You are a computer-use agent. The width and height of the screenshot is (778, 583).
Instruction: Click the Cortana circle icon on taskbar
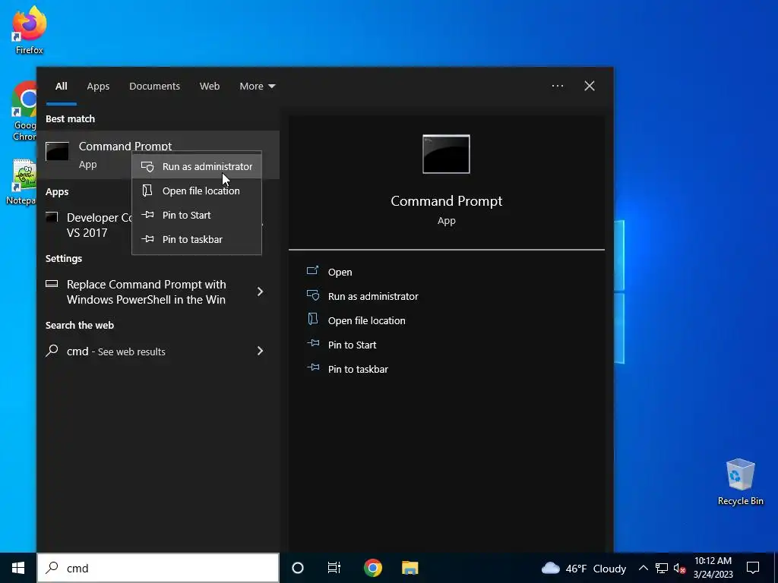(298, 568)
